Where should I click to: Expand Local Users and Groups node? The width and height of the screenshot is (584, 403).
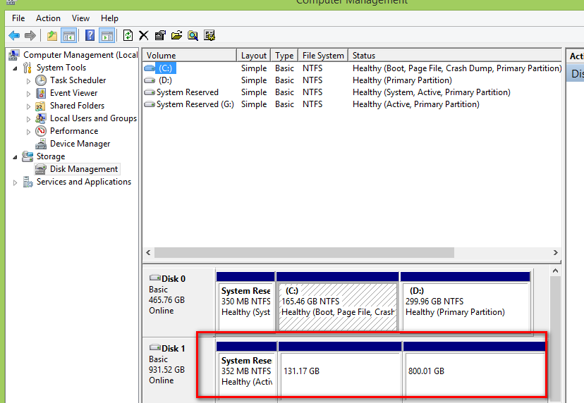pyautogui.click(x=28, y=119)
